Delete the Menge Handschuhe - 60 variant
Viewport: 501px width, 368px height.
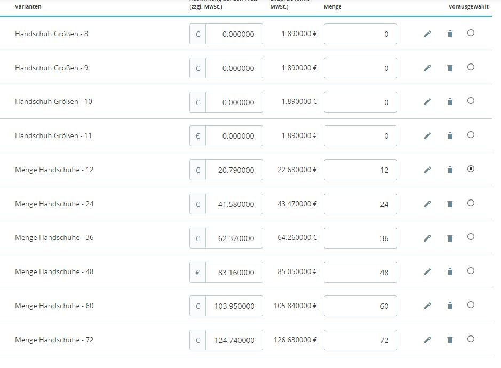450,306
